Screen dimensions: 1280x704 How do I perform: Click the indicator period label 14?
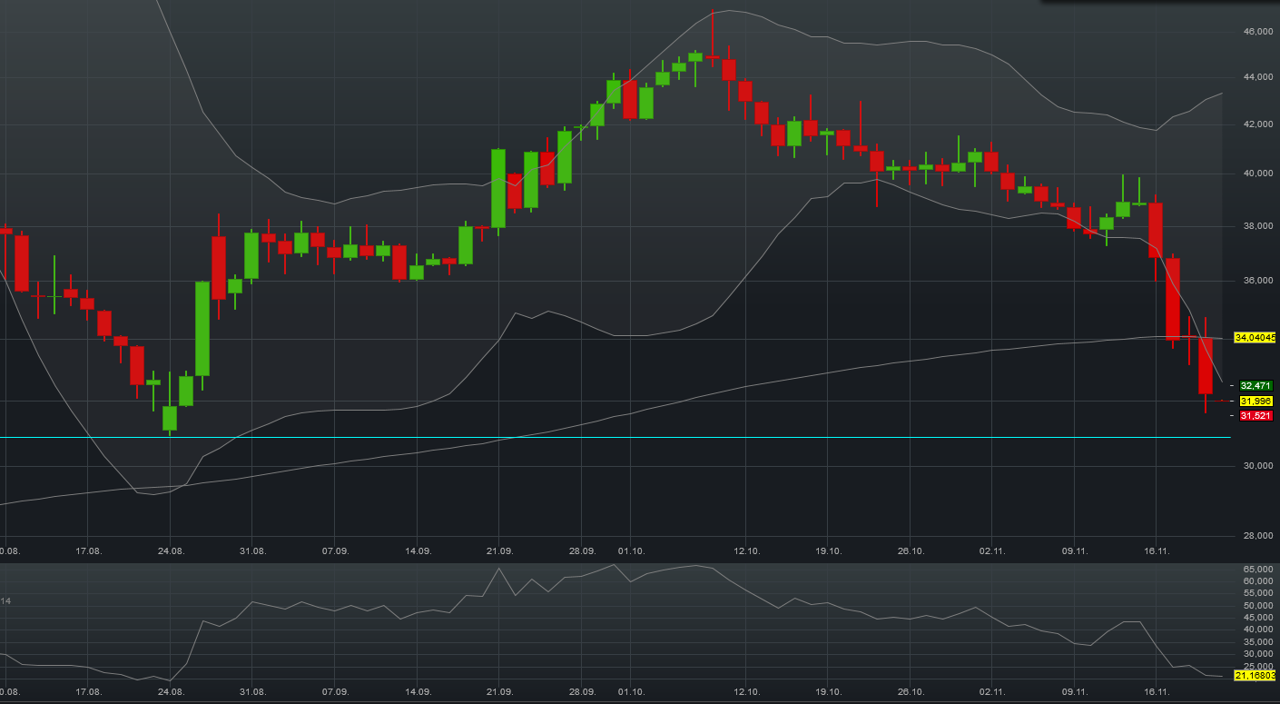(6, 601)
